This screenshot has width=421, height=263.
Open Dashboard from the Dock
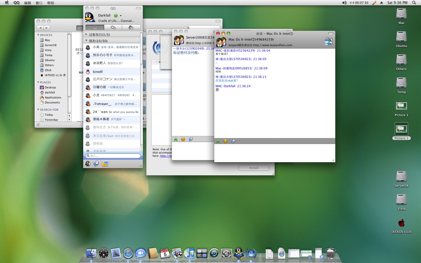pyautogui.click(x=103, y=253)
